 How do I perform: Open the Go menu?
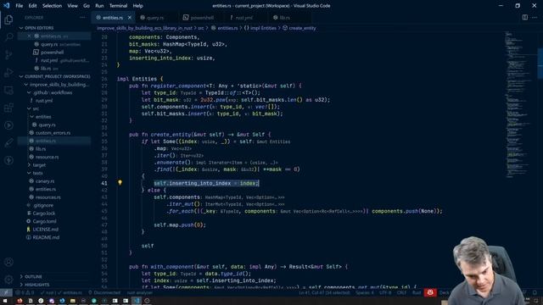coord(87,6)
